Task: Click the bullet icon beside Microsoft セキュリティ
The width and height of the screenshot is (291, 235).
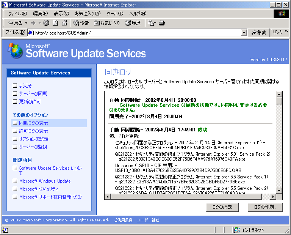Action: [15, 189]
